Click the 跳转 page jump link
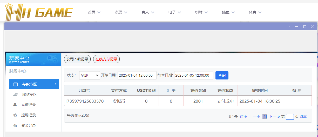318x137 pixels. (303, 117)
